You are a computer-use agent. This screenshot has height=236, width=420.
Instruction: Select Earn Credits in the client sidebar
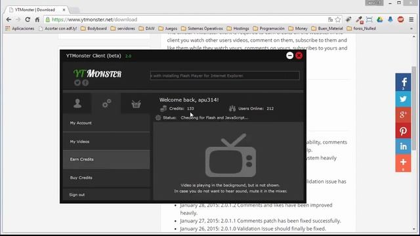(106, 159)
